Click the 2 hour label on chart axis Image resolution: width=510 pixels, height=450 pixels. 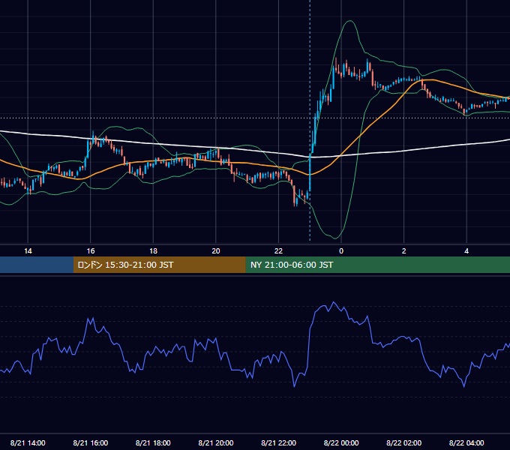[404, 251]
